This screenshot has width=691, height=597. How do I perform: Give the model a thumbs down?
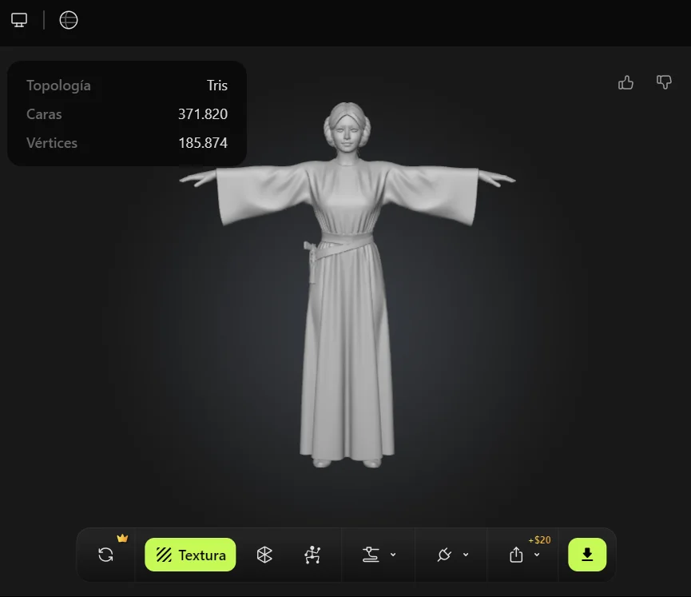click(x=664, y=82)
